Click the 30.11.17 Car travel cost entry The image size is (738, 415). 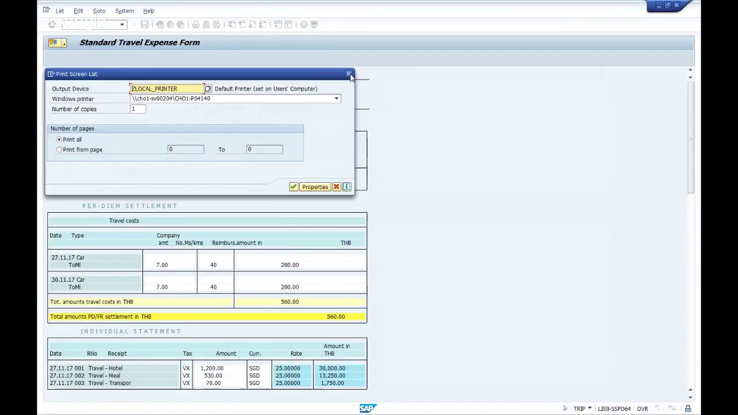(68, 280)
